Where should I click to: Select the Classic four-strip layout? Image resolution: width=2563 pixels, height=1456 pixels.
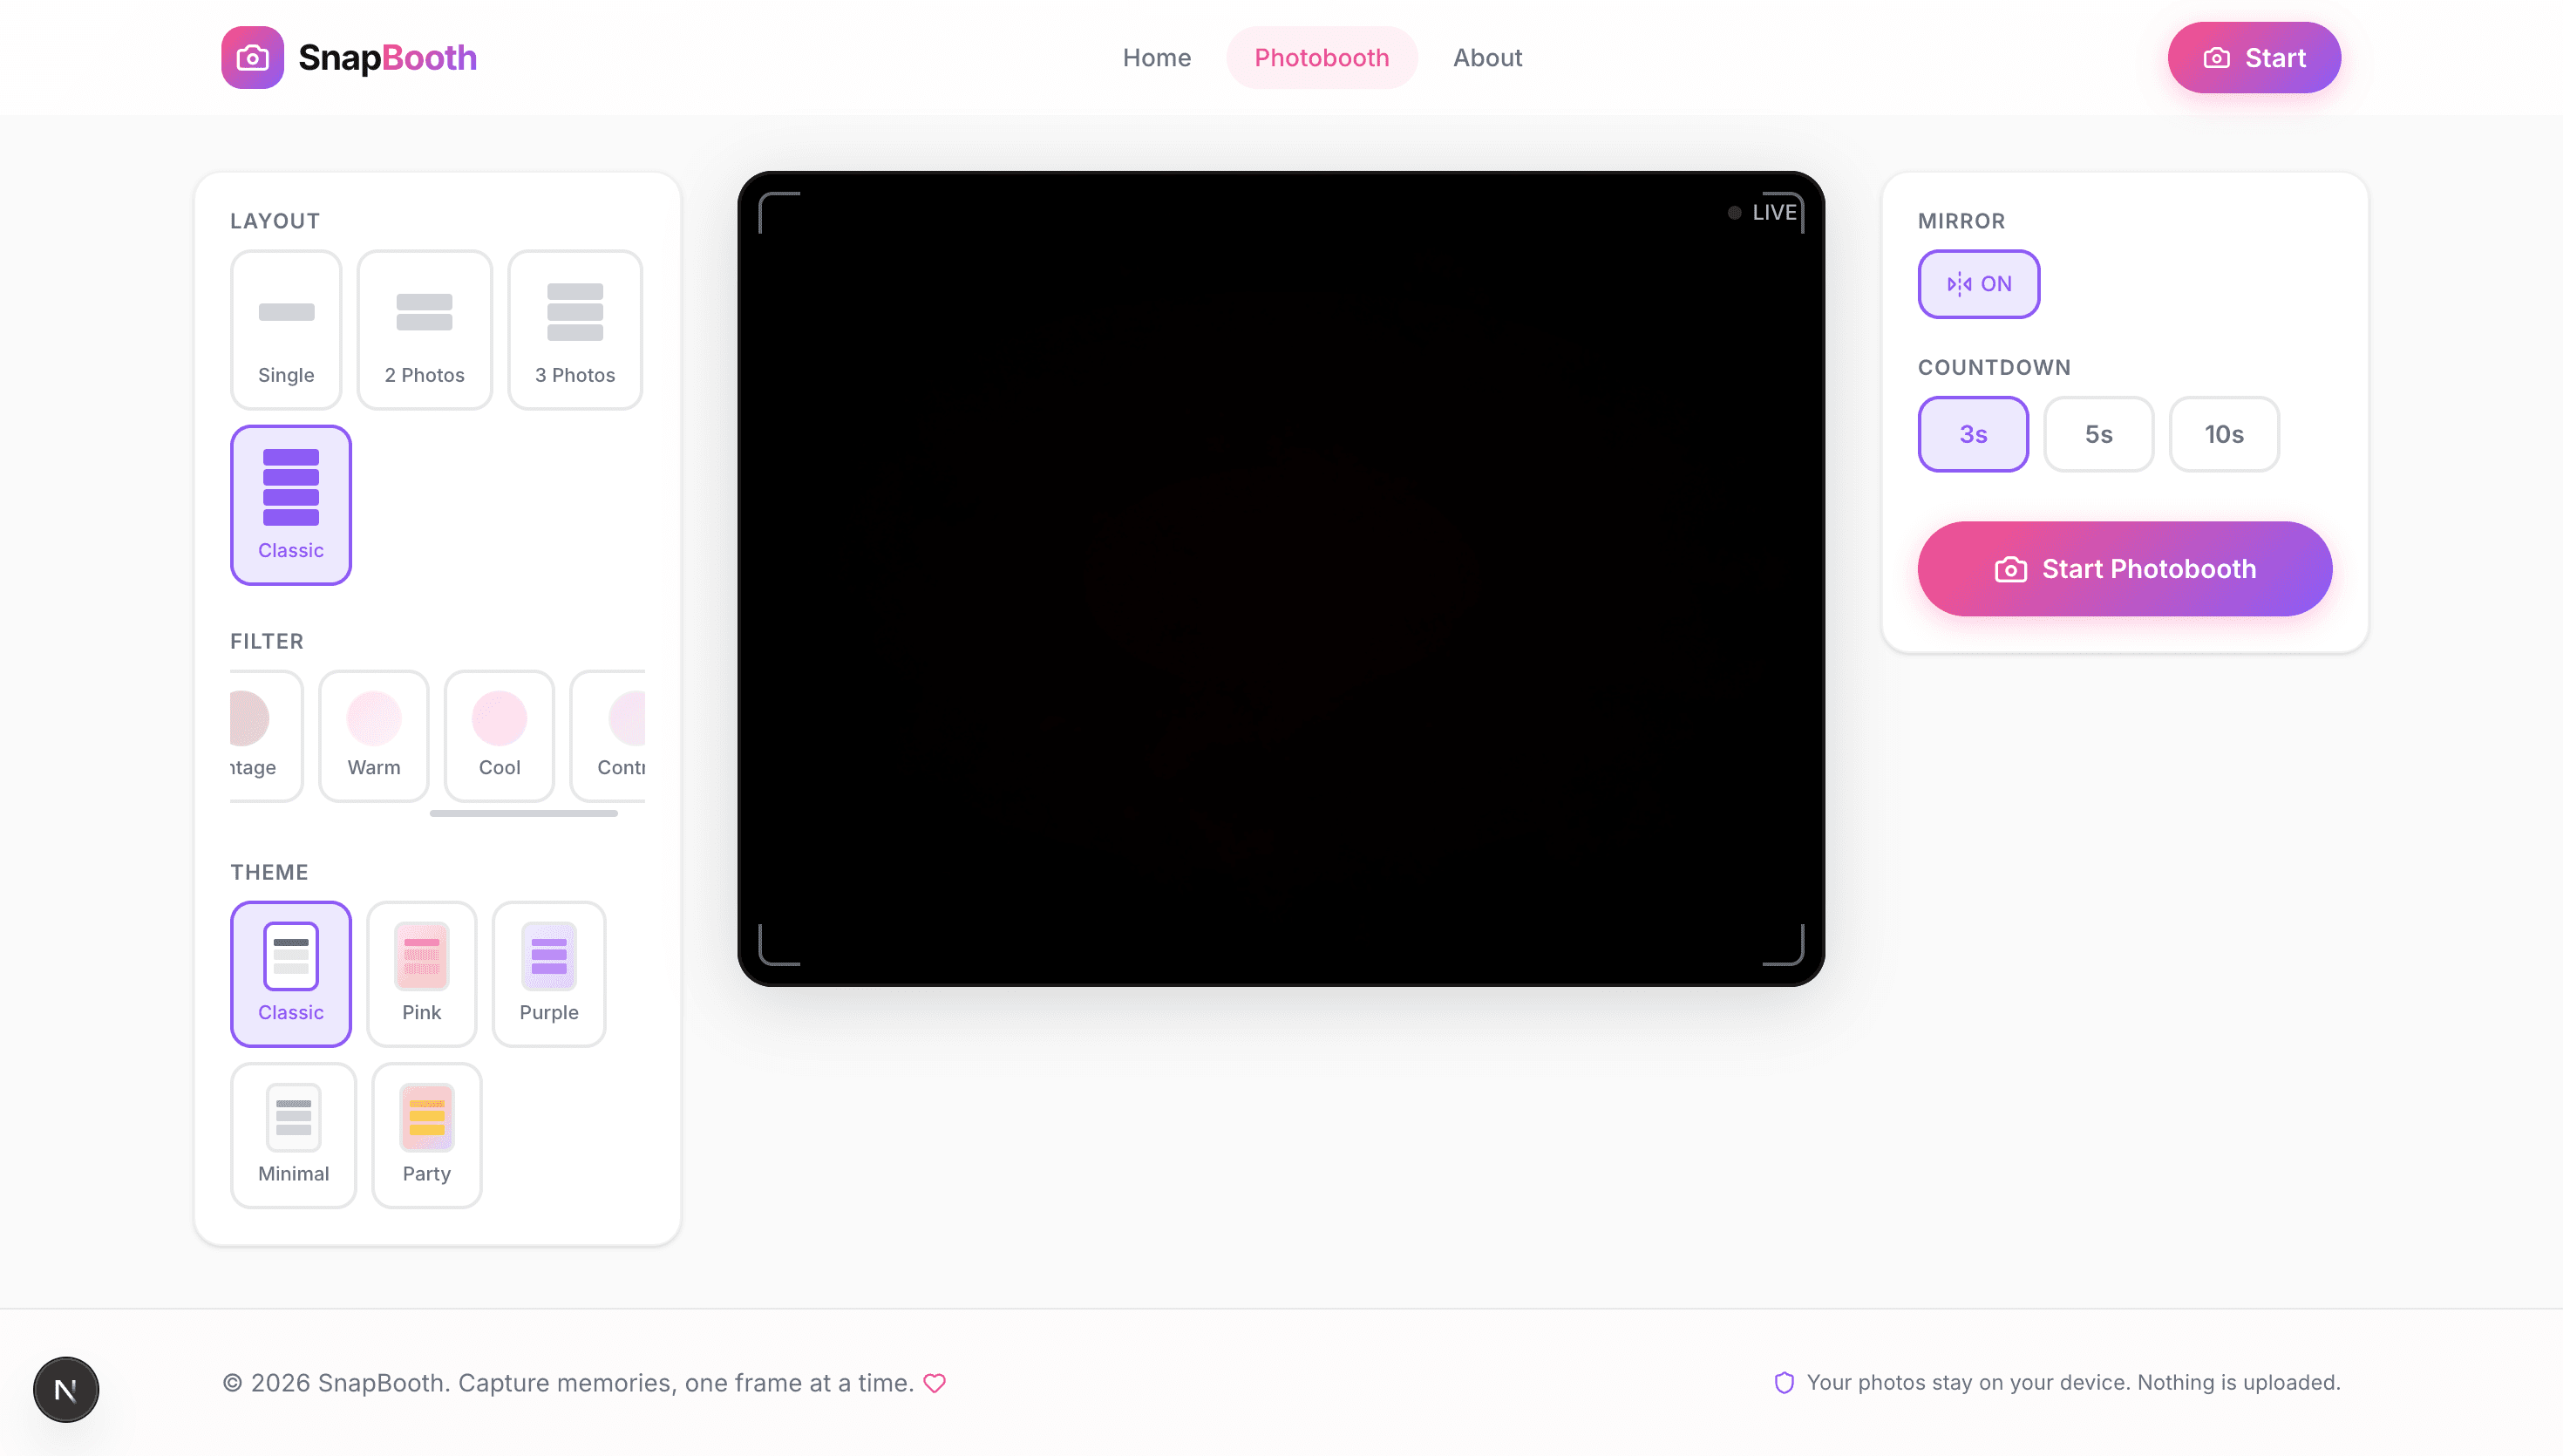tap(291, 505)
